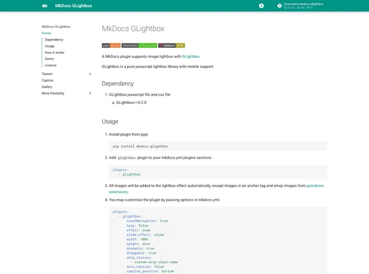Open Taiwan navigation item
Screen dimensions: 369x274
[47, 74]
